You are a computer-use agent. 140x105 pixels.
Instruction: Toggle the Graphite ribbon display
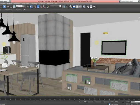(x=74, y=7)
